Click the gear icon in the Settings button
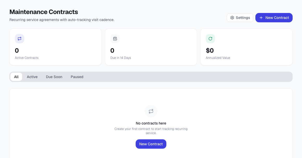Image resolution: width=302 pixels, height=158 pixels. [232, 18]
